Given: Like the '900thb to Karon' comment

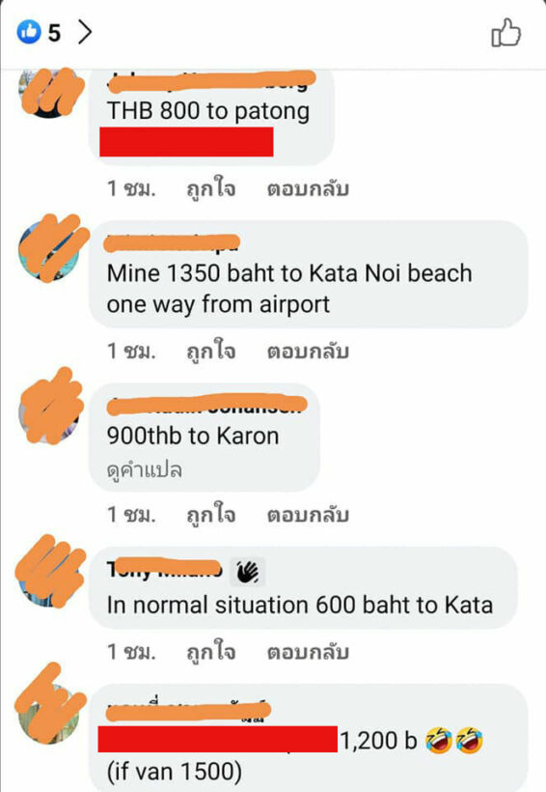Looking at the screenshot, I should pos(211,514).
